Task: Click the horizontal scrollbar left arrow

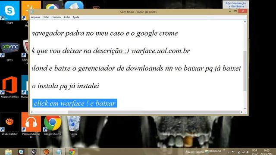Action: pyautogui.click(x=32, y=112)
